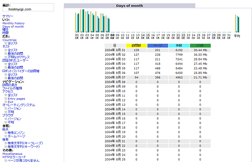Open バージョン under オペレーティングシステム
The width and height of the screenshot is (252, 162).
tap(14, 109)
